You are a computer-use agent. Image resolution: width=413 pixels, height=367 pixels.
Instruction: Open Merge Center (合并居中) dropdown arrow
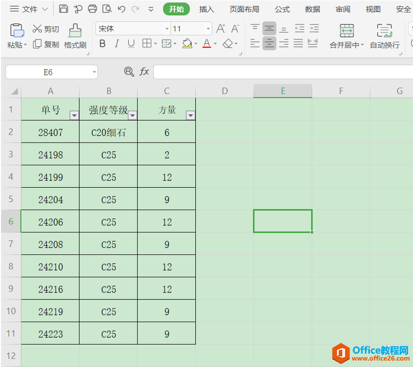click(x=363, y=45)
